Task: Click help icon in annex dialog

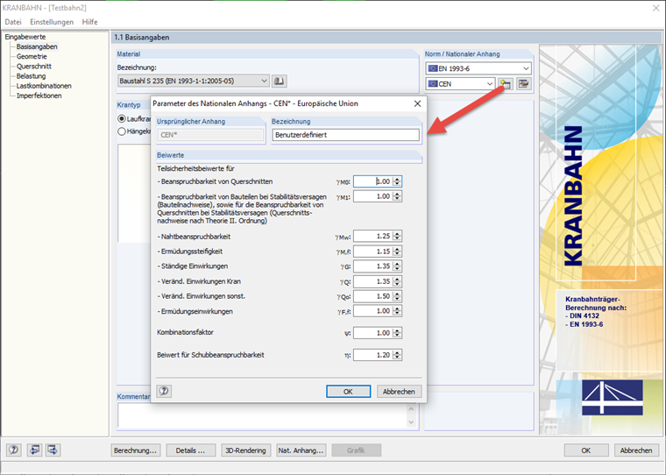Action: (x=164, y=391)
